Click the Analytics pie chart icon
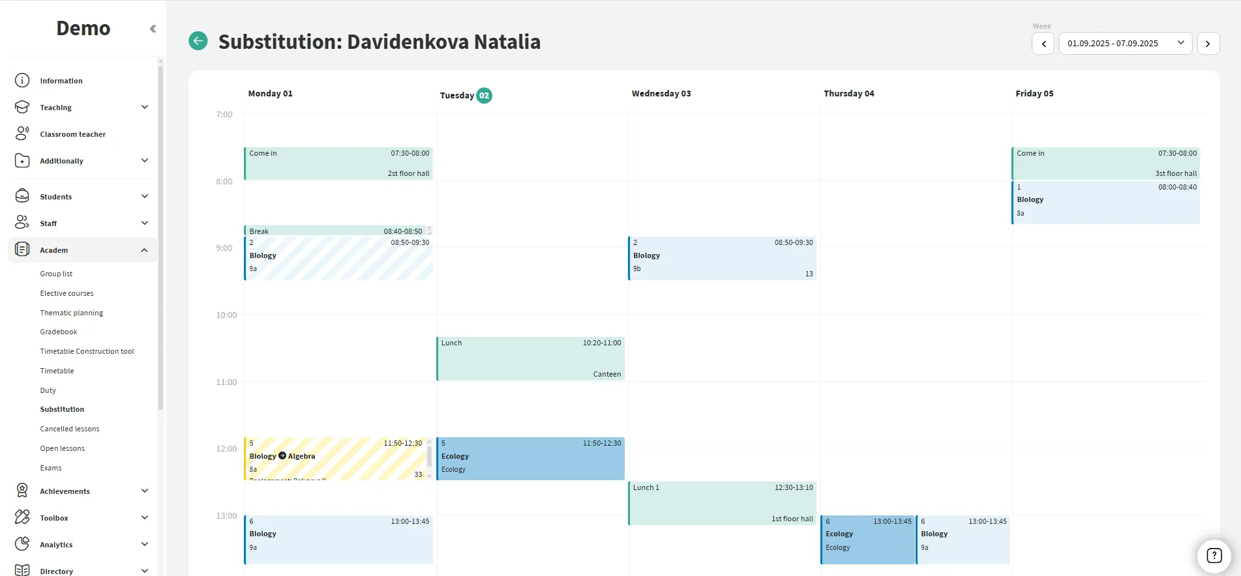The image size is (1241, 576). pos(22,544)
